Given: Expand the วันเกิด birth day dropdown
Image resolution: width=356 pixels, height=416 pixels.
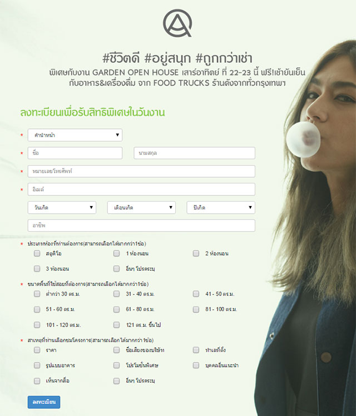Looking at the screenshot, I should tap(62, 208).
